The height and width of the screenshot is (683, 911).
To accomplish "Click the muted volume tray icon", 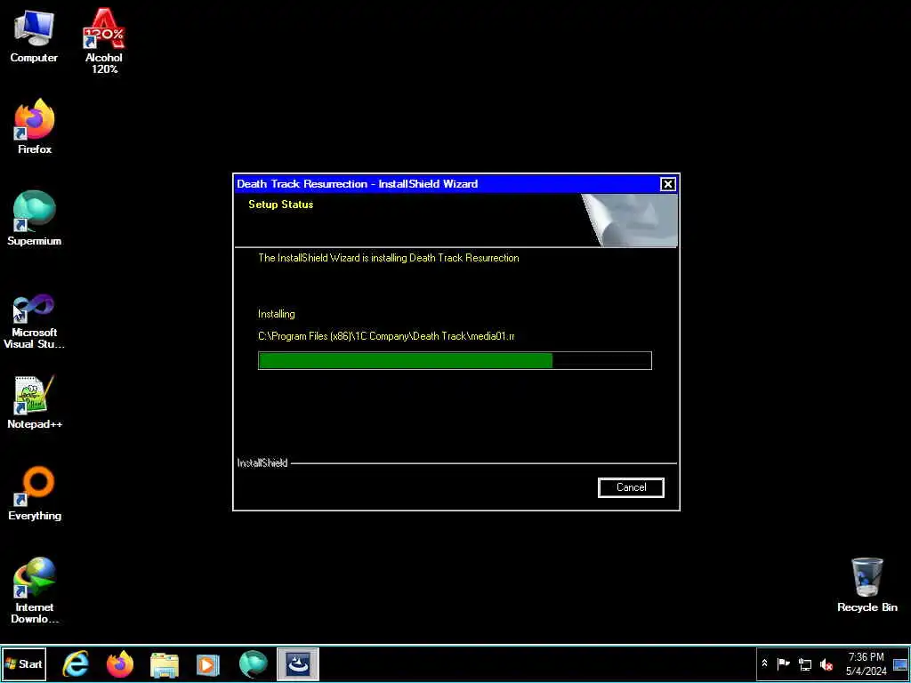I will [826, 663].
